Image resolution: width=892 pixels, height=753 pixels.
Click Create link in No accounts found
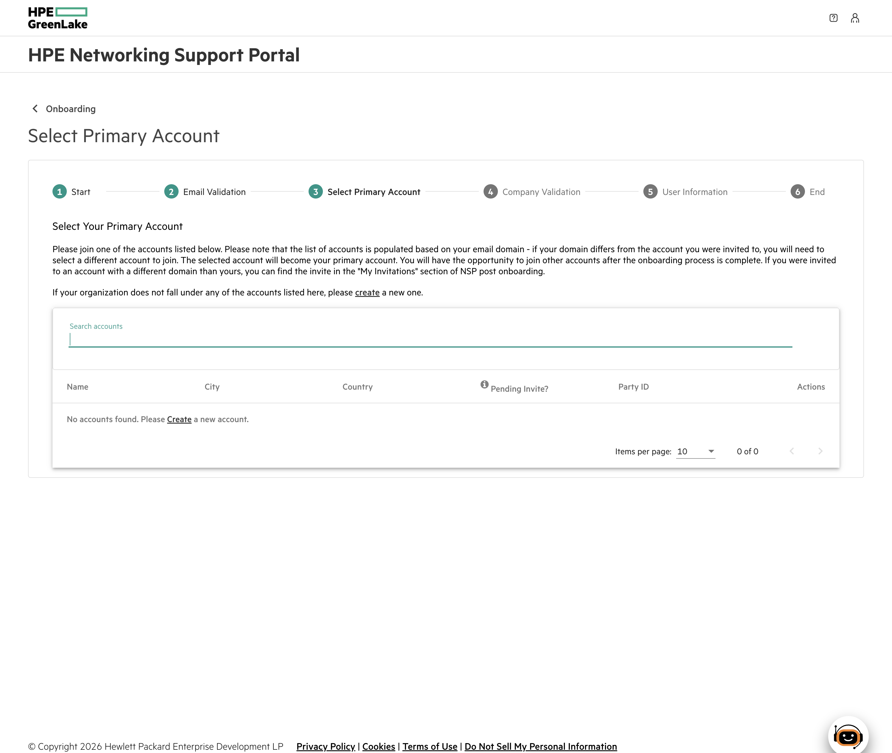point(179,419)
